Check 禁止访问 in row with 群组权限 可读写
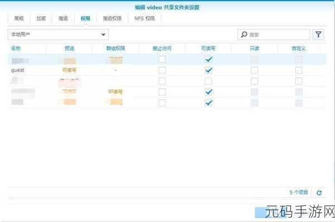The height and width of the screenshot is (222, 335). coord(162,92)
